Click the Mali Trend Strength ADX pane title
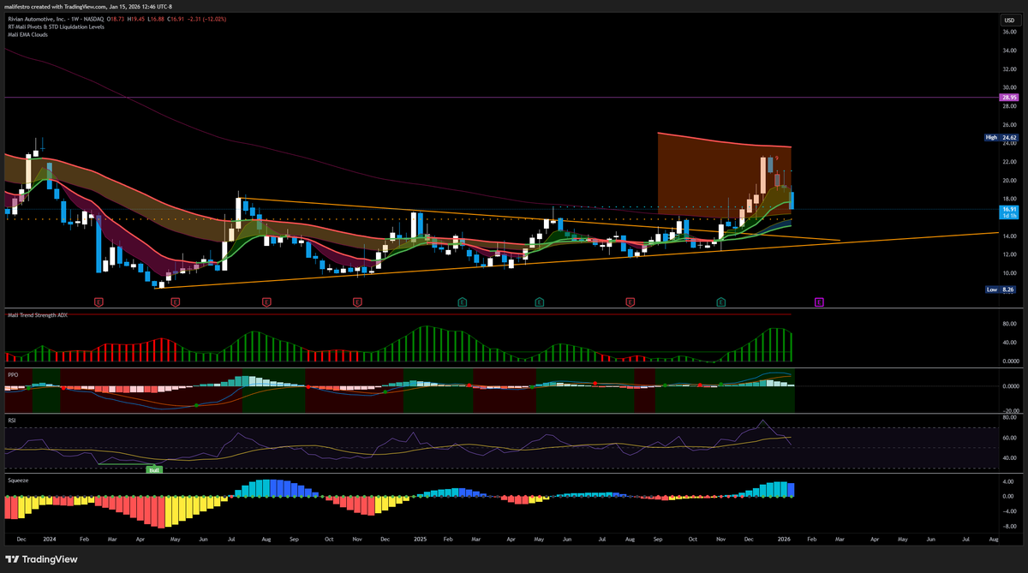Viewport: 1028px width, 573px height. click(37, 315)
